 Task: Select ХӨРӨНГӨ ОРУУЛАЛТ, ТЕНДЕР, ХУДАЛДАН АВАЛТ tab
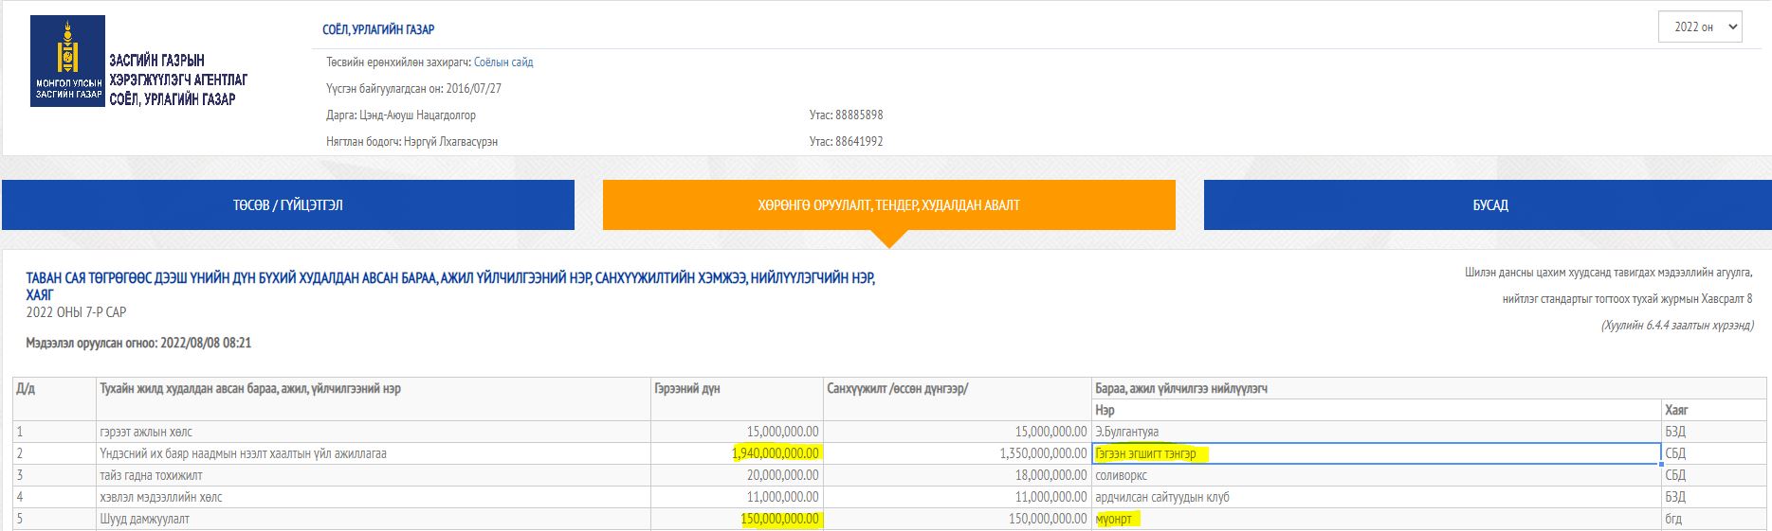tap(888, 205)
